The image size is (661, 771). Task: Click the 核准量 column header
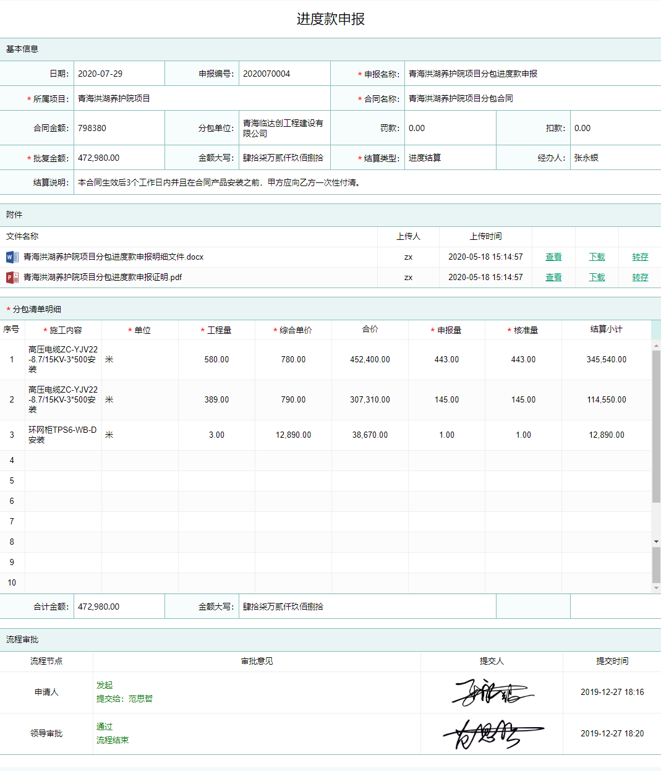click(x=523, y=330)
